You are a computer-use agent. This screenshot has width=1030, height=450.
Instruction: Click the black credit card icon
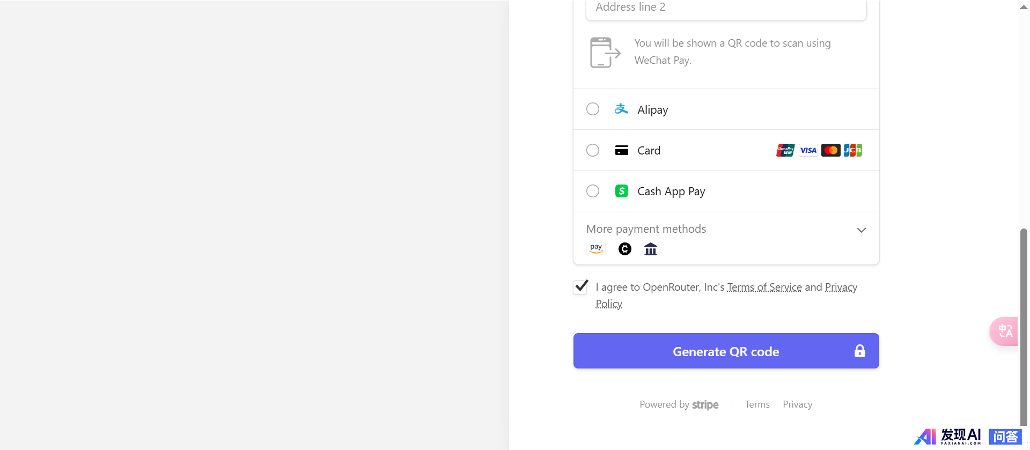[x=621, y=150]
